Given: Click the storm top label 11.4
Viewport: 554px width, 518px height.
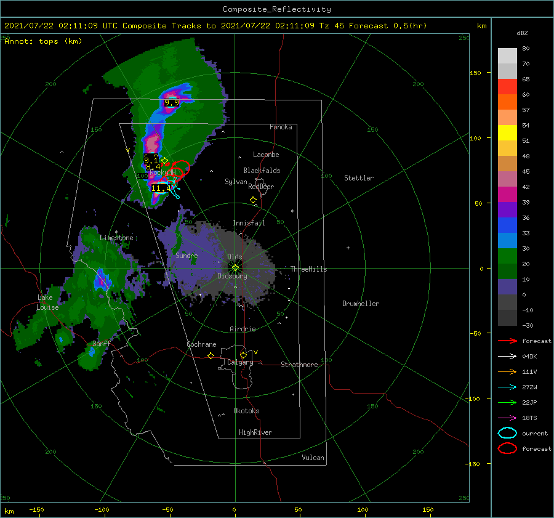Looking at the screenshot, I should pos(161,188).
